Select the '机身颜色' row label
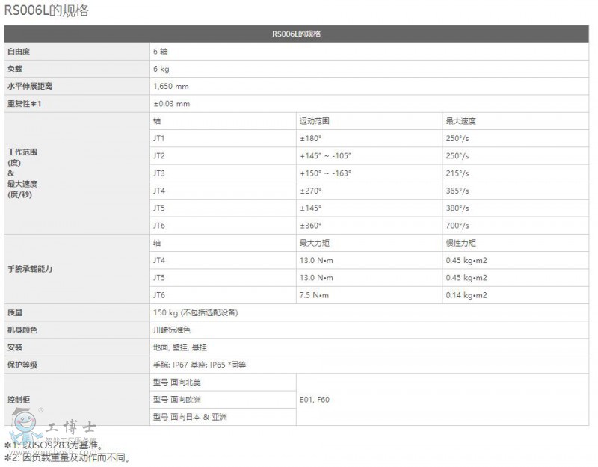This screenshot has width=598, height=467. [22, 330]
